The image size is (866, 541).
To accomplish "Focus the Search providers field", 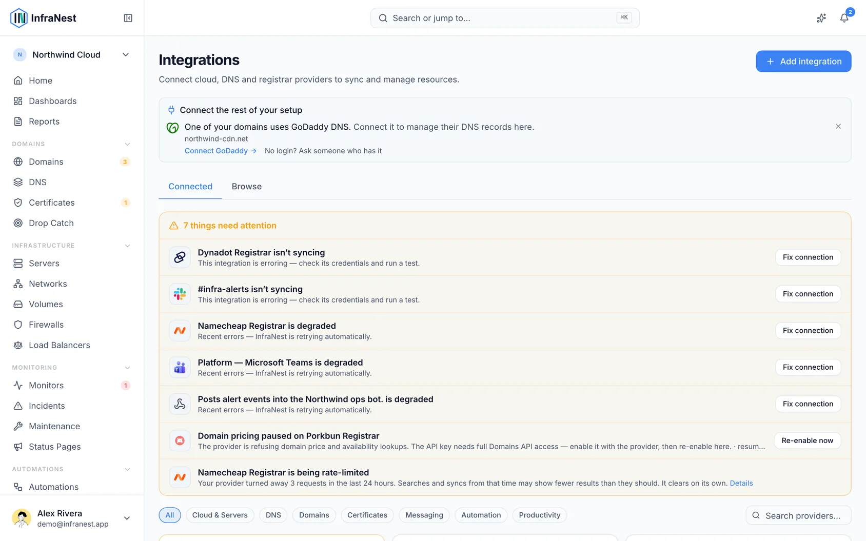I will pyautogui.click(x=798, y=515).
